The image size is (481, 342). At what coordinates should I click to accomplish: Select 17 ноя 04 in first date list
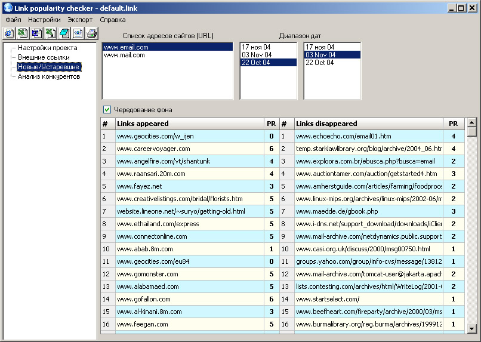(255, 47)
